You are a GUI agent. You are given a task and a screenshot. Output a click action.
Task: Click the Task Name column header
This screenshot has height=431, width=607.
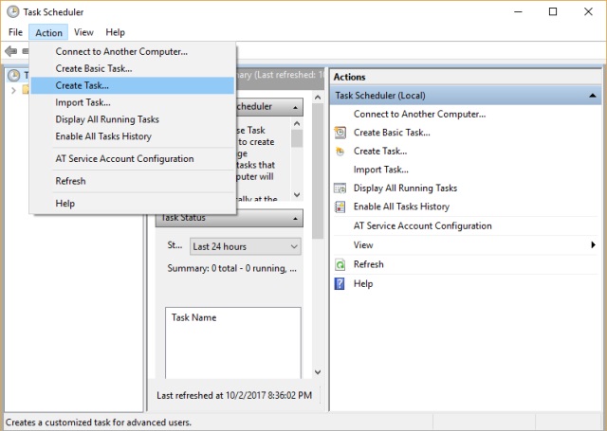pos(193,317)
